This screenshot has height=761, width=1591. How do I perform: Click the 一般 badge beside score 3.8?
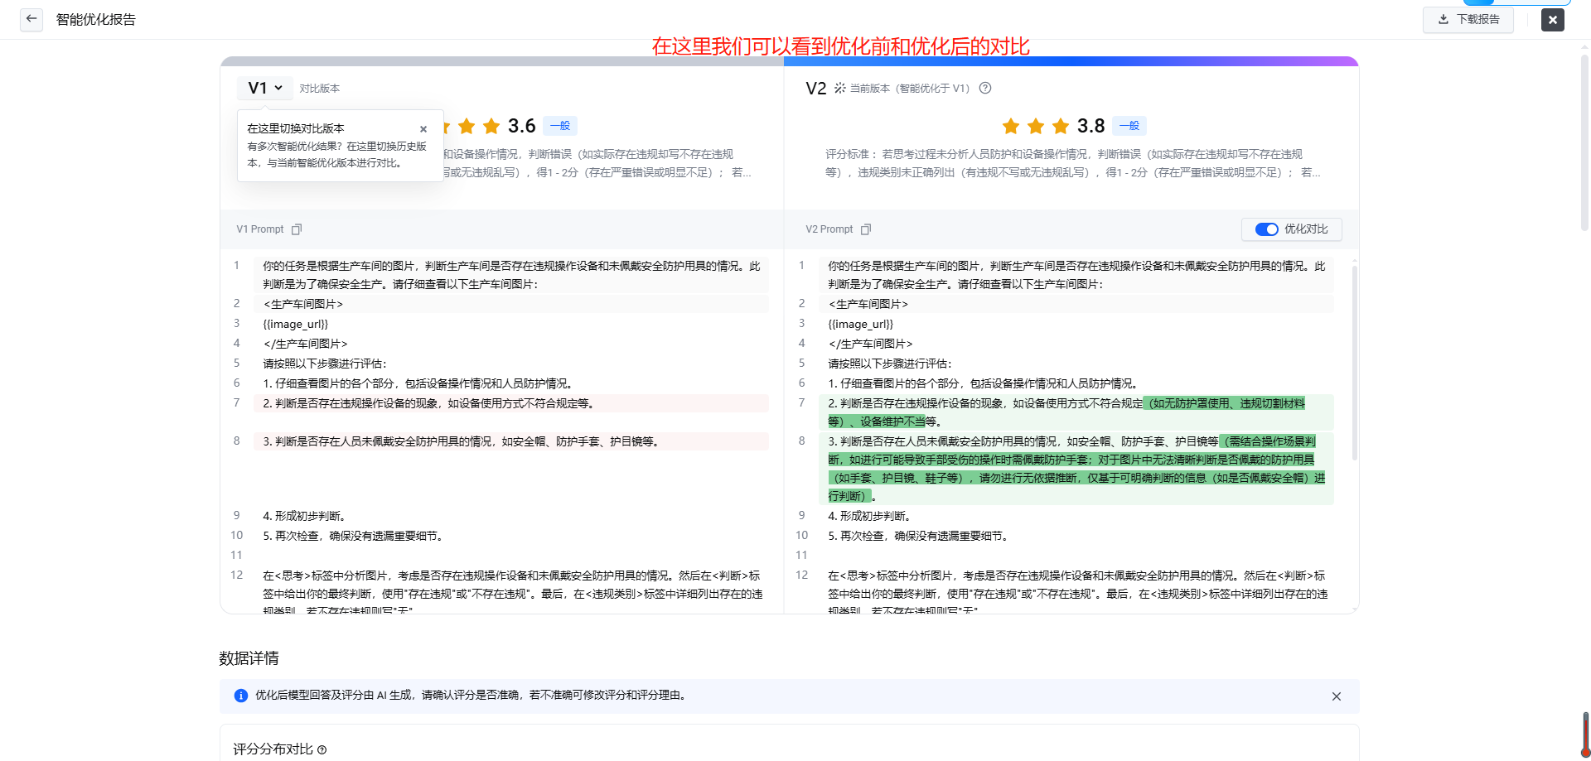click(1129, 126)
